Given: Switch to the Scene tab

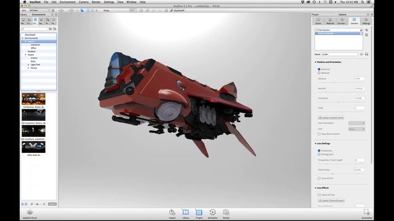Looking at the screenshot, I should 318,21.
